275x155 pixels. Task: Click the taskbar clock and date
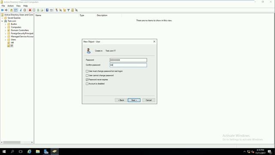(260, 152)
